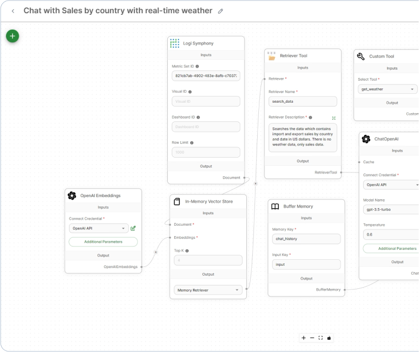Image resolution: width=419 pixels, height=352 pixels.
Task: Show info for Top K
Action: 187,251
